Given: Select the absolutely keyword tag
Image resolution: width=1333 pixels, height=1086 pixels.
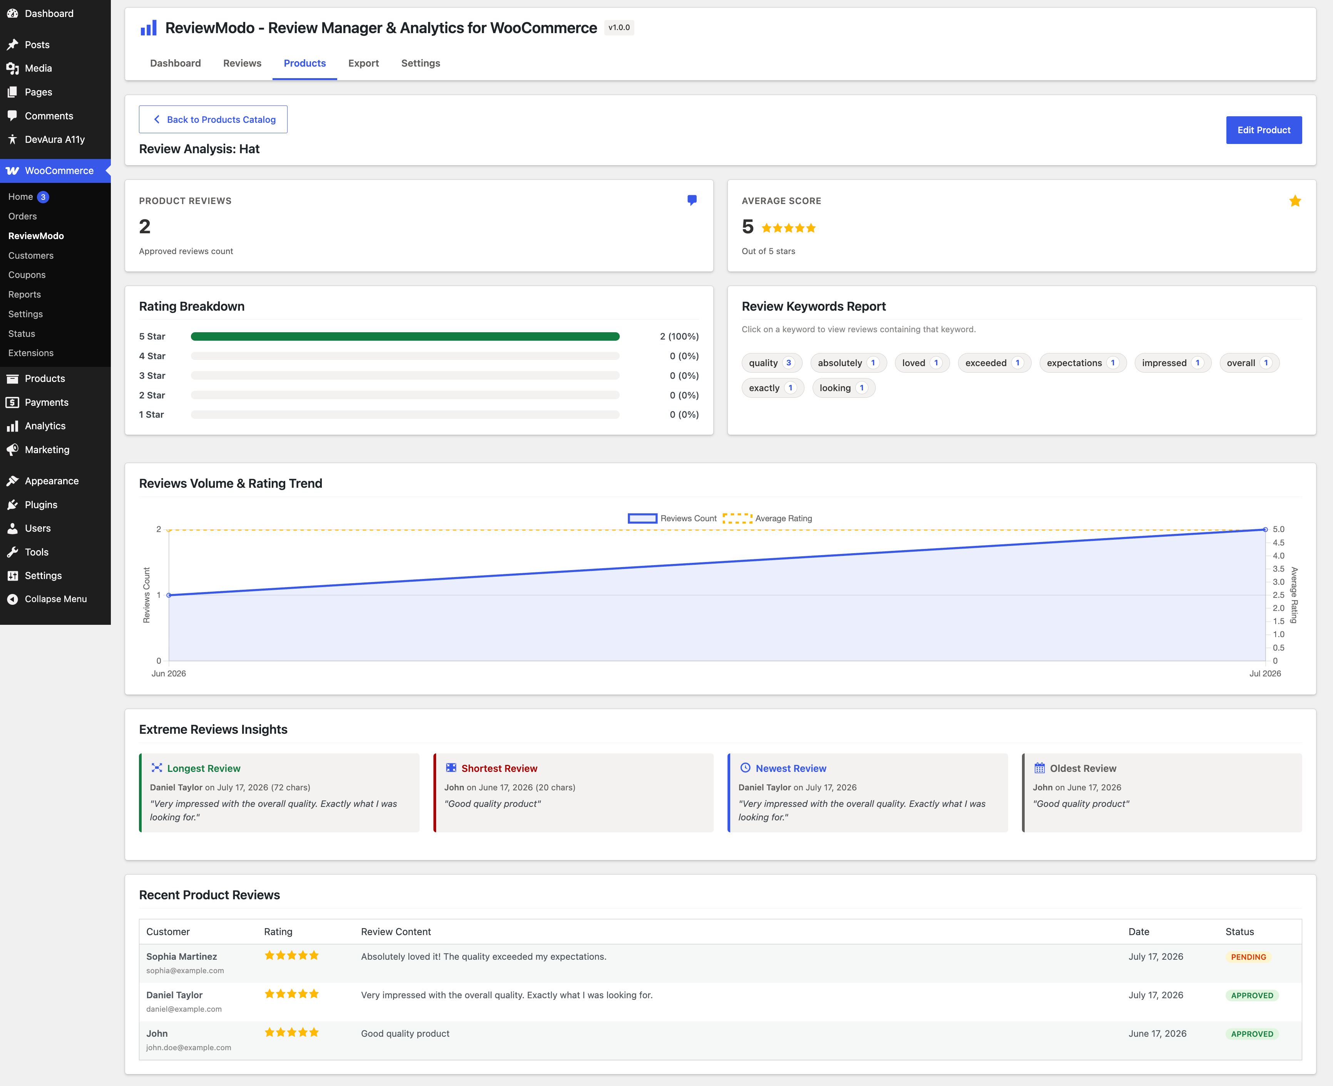Looking at the screenshot, I should coord(848,363).
